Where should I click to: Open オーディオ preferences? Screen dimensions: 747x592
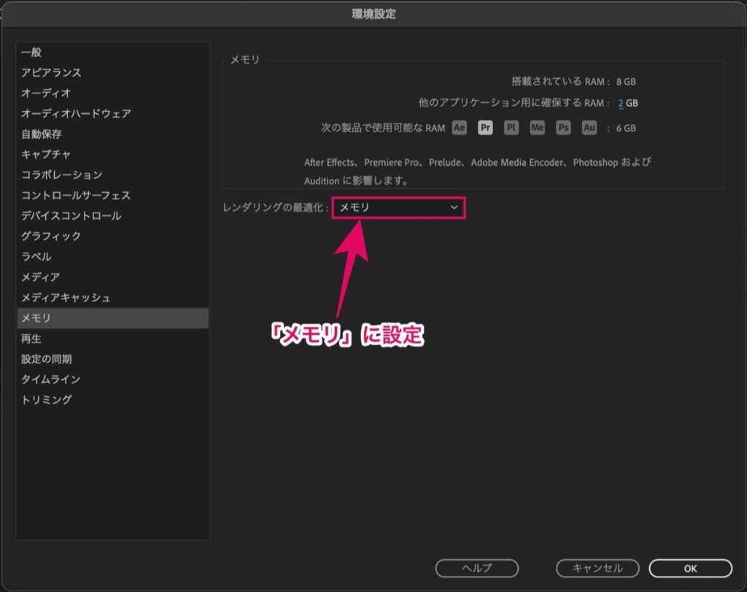(x=113, y=93)
